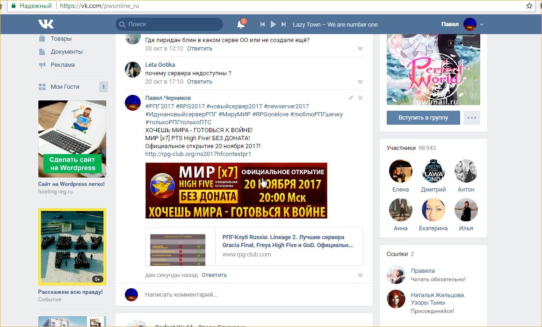Screen dimensions: 542x327
Task: Play the current music track
Action: (x=273, y=24)
